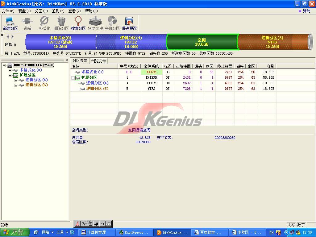Collapse 扩展分区 in the disk tree
This screenshot has width=316, height=237.
(x=10, y=75)
